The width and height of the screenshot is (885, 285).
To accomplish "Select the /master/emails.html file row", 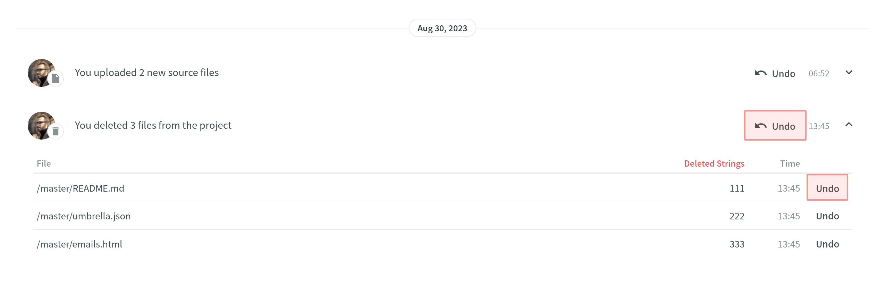I will coord(79,244).
